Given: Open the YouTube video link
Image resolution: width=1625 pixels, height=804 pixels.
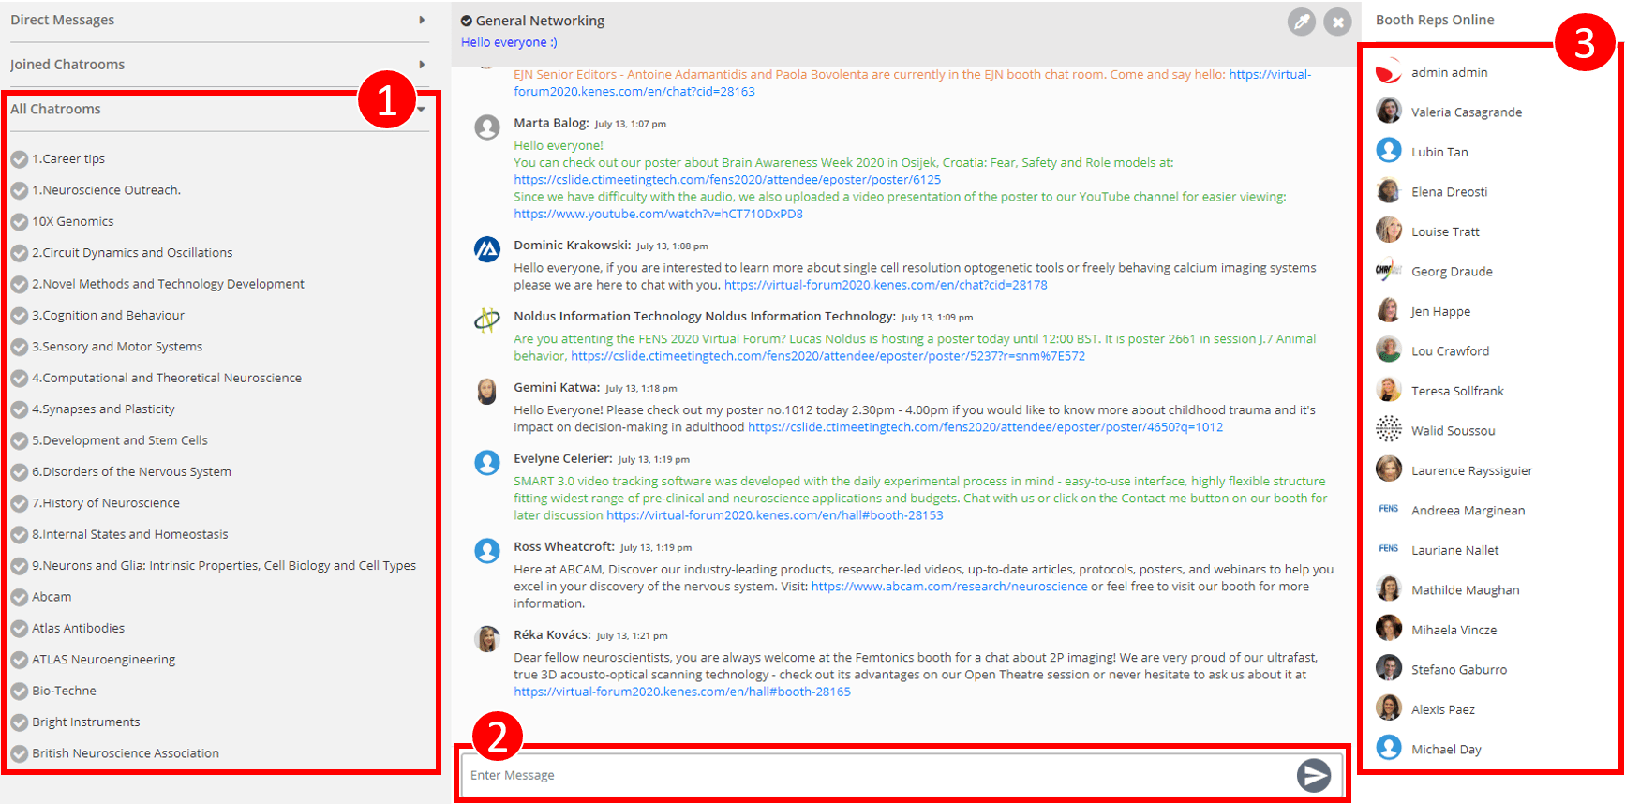Looking at the screenshot, I should coord(658,215).
